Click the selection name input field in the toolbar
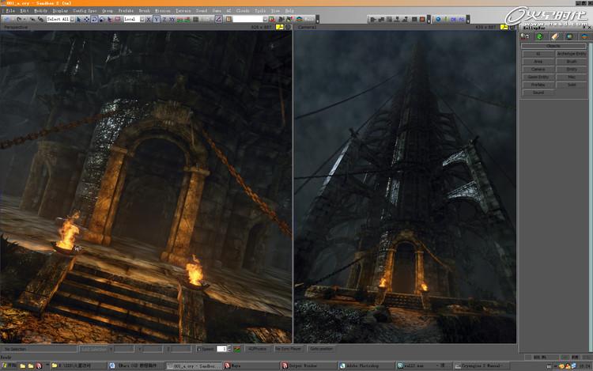 coord(247,19)
